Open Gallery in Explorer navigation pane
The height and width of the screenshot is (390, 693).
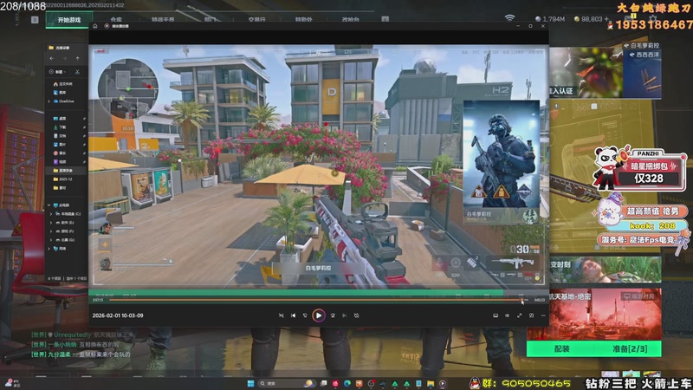tap(60, 93)
